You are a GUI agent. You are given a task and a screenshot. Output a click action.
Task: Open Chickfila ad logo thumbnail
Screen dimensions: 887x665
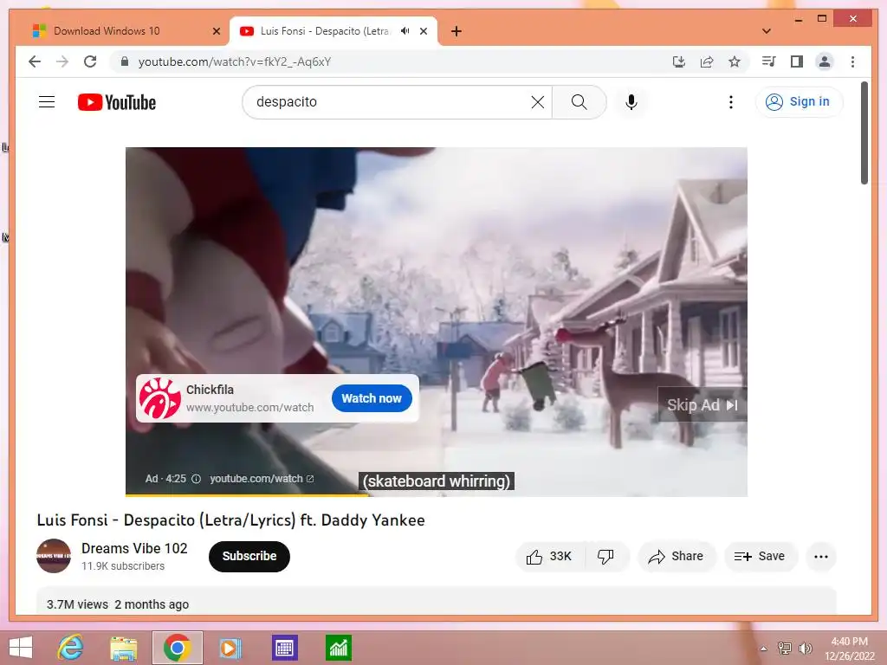point(160,398)
